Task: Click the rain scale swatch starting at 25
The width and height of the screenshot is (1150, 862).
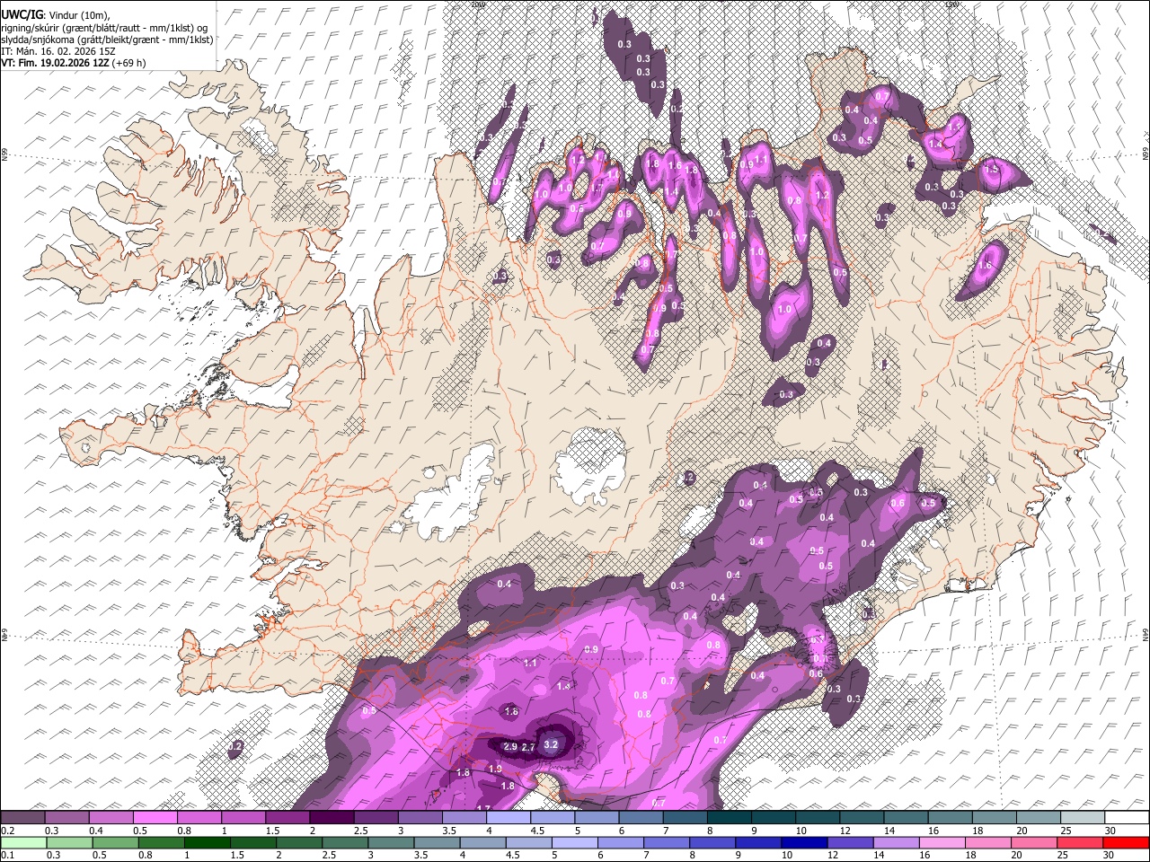Action: point(1081,842)
